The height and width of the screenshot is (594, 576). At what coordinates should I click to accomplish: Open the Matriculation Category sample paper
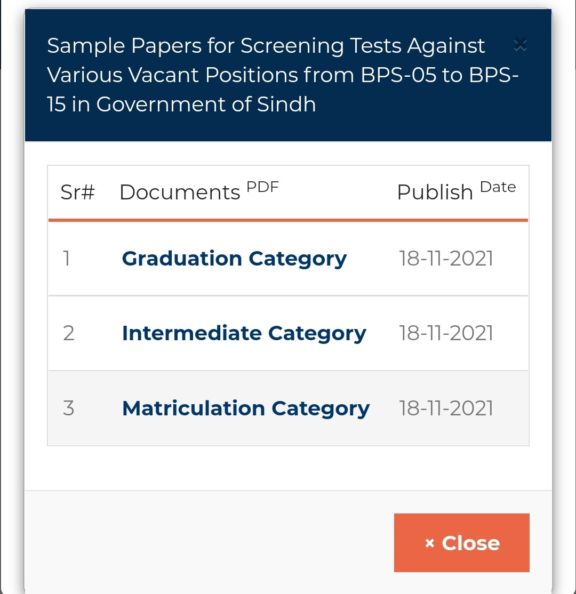tap(245, 408)
